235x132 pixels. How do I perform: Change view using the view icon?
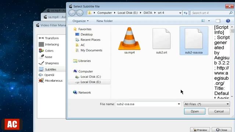click(x=203, y=21)
